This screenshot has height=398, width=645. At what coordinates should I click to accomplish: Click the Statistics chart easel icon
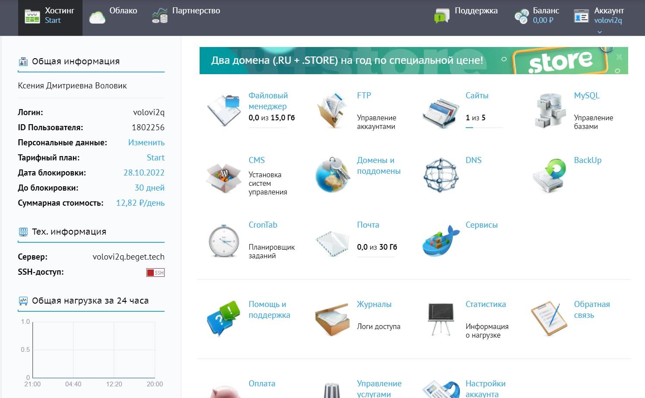440,319
